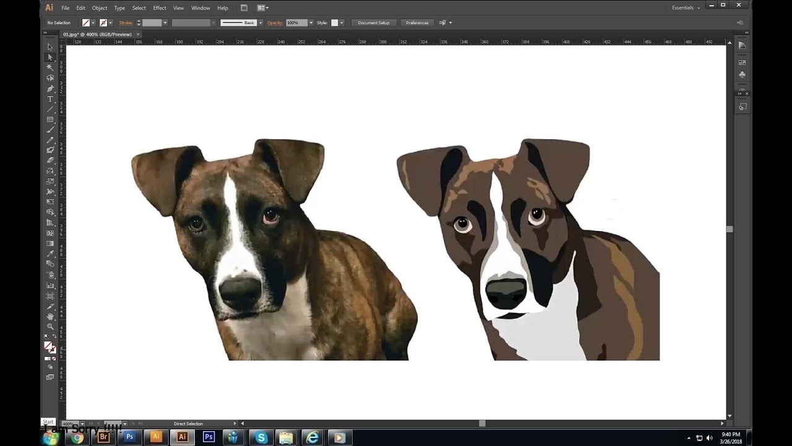This screenshot has width=792, height=446.
Task: Select the Shape Builder tool
Action: coord(50,212)
